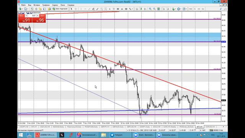This screenshot has width=245, height=138.
Task: Expand the Profiles dropdown arrow
Action: click(28, 9)
